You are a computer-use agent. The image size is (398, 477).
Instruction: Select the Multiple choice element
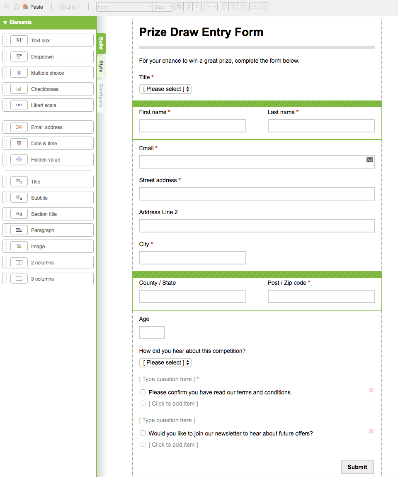[48, 73]
